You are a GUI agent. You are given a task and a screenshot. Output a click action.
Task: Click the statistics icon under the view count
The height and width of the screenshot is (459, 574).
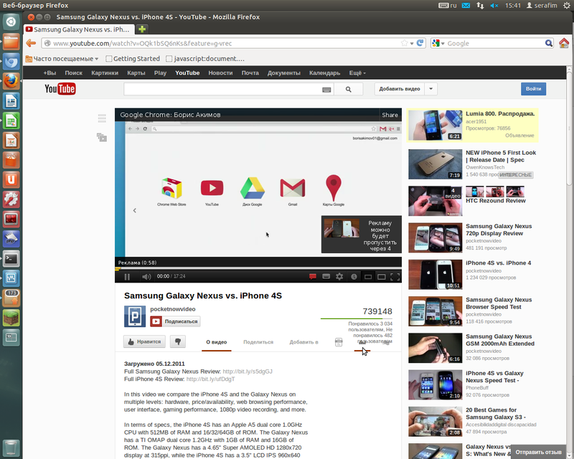362,343
